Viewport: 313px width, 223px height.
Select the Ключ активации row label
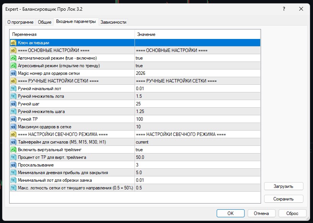coord(34,43)
